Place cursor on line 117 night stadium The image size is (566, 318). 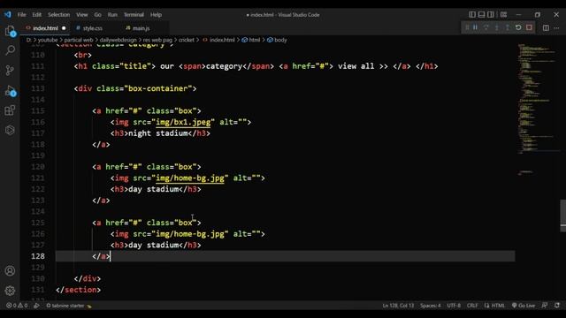pos(158,133)
